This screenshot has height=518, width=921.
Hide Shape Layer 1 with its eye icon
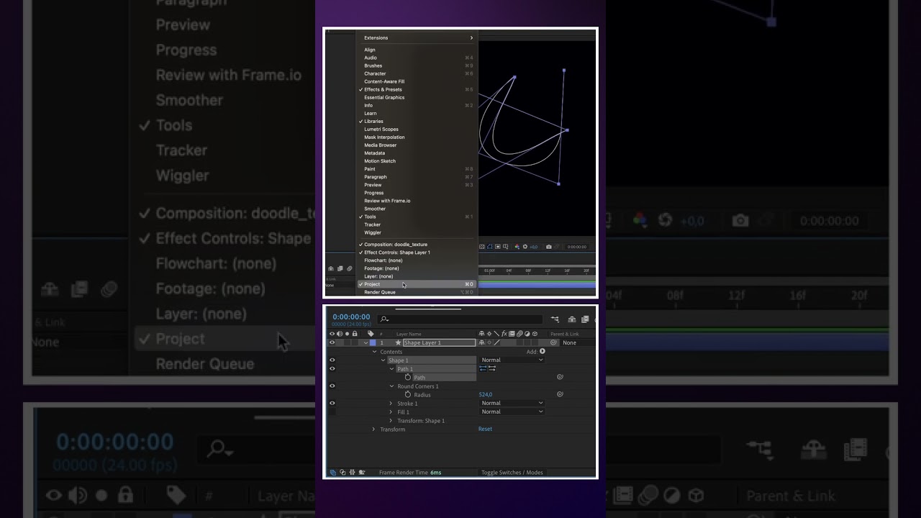pos(332,342)
